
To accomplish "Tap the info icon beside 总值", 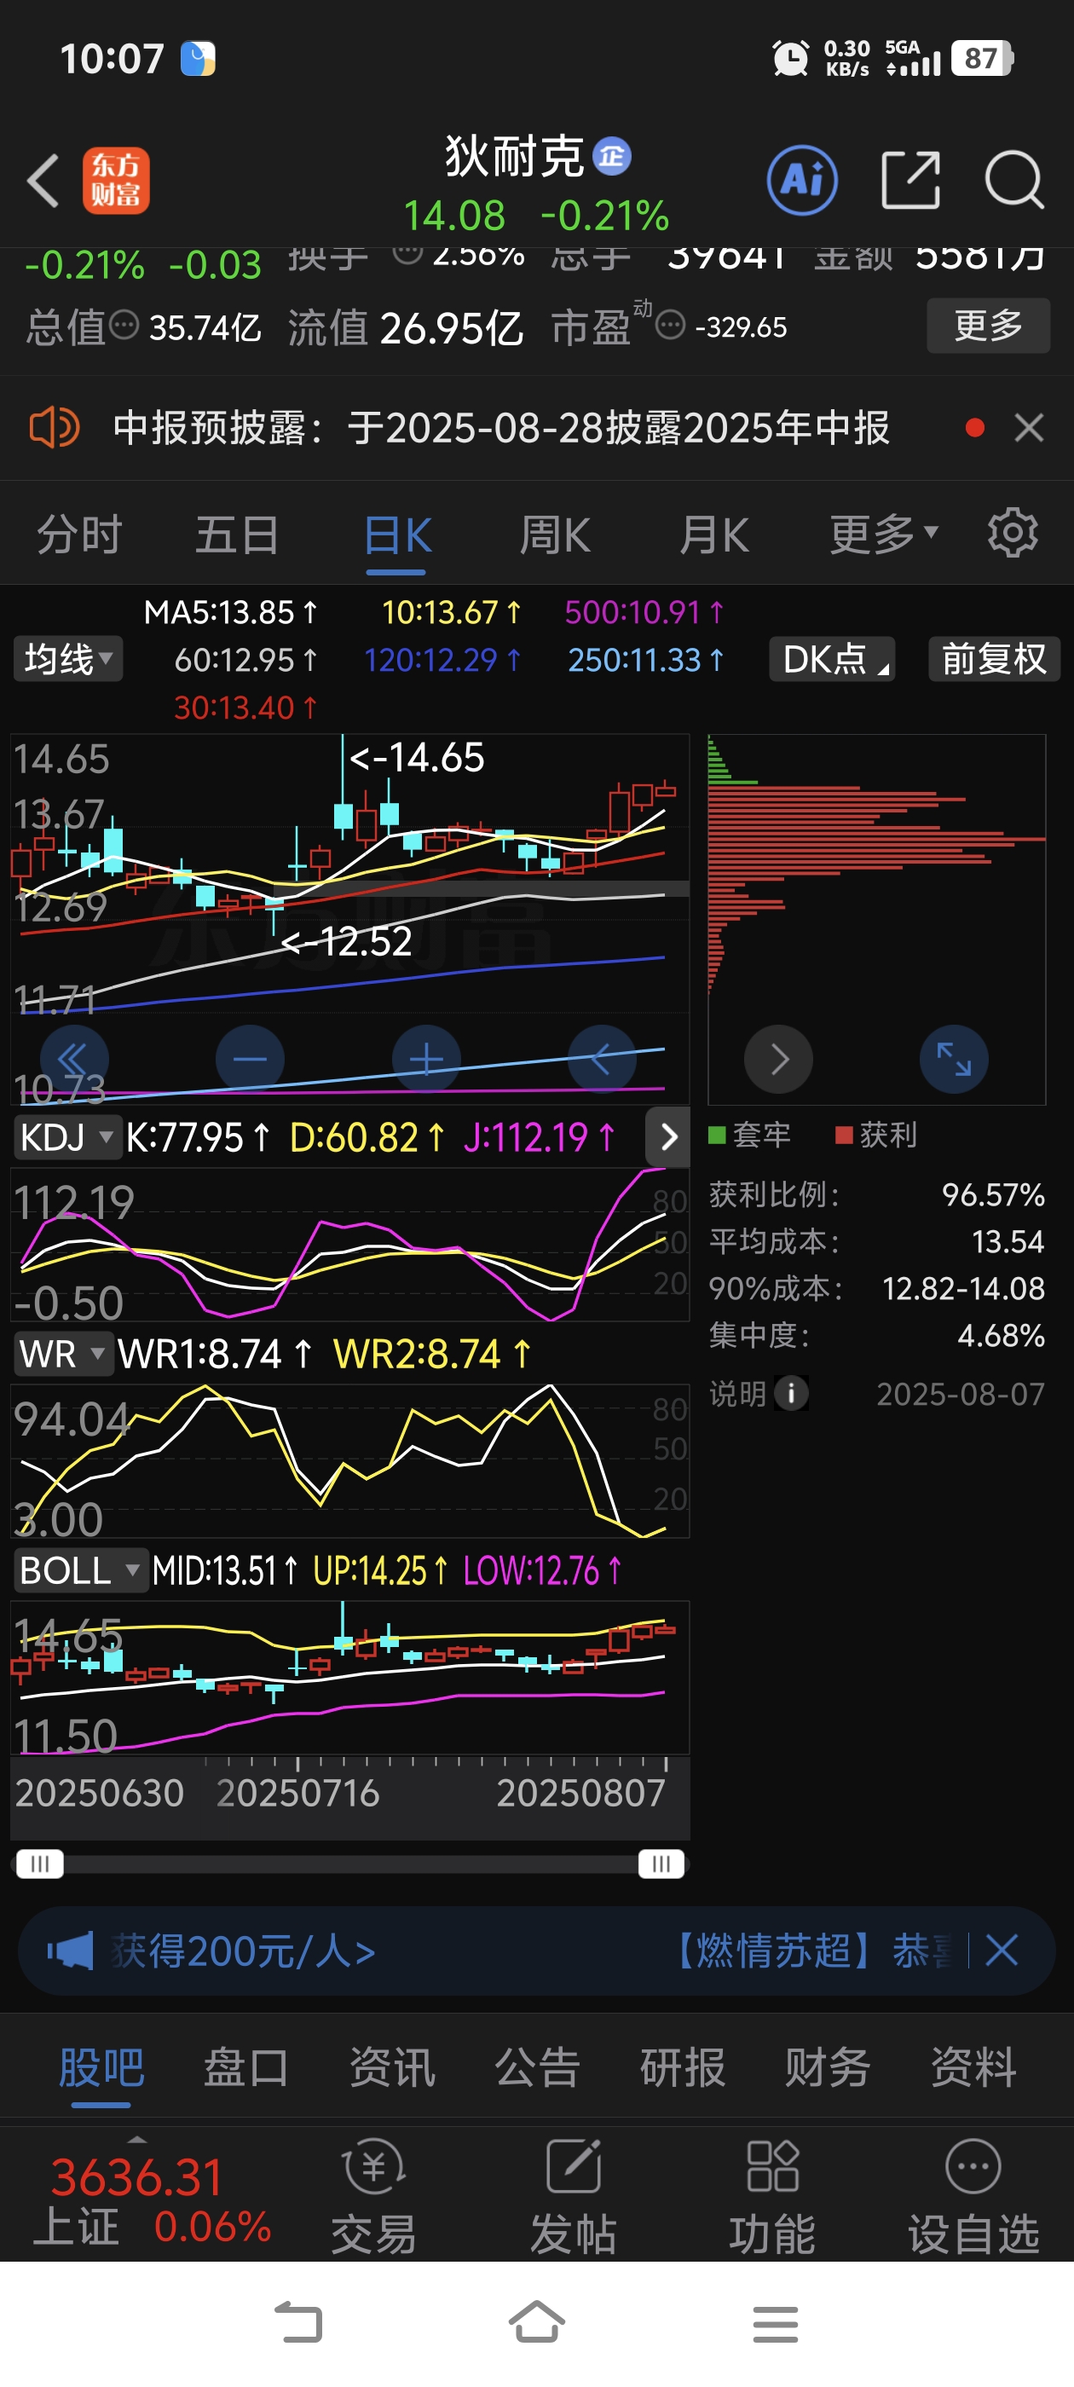I will pos(124,326).
